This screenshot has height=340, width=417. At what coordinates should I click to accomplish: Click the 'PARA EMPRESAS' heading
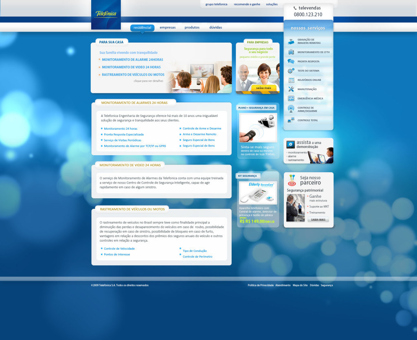pyautogui.click(x=257, y=42)
